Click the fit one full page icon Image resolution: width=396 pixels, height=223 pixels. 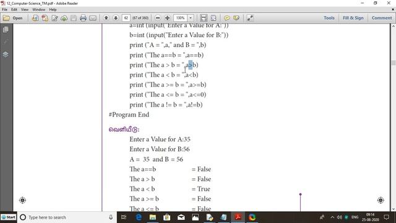click(x=213, y=18)
